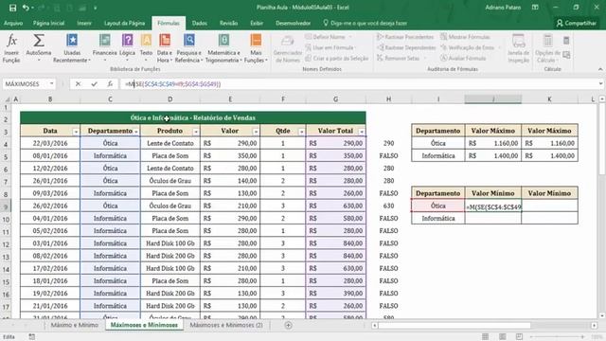
Task: Click Avaliar Fórmula
Action: point(463,58)
